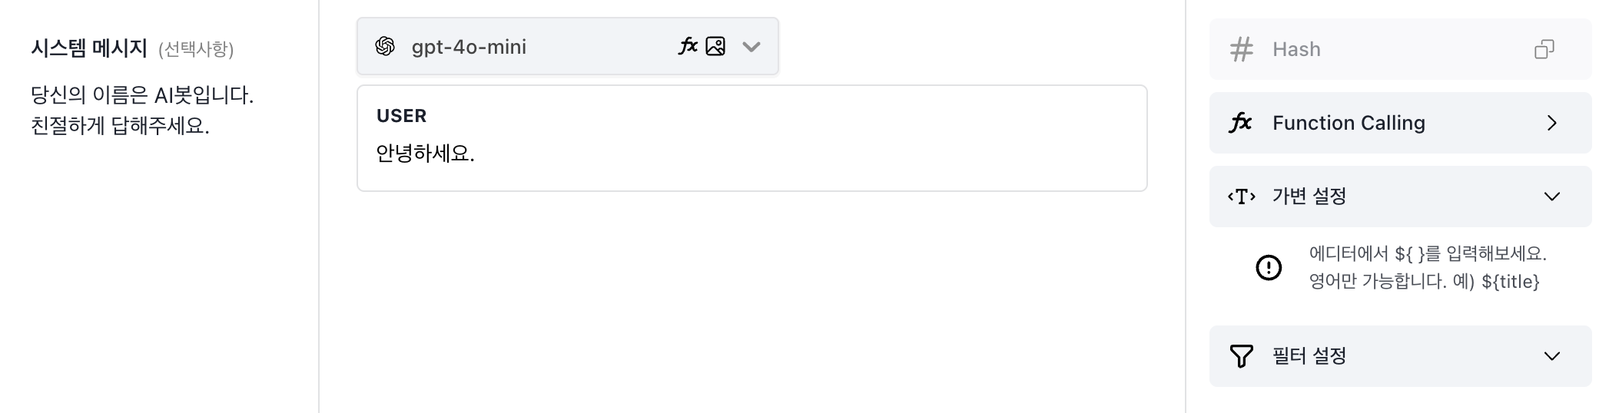The height and width of the screenshot is (413, 1609).
Task: Expand the 필터 설정 chevron
Action: coord(1552,356)
